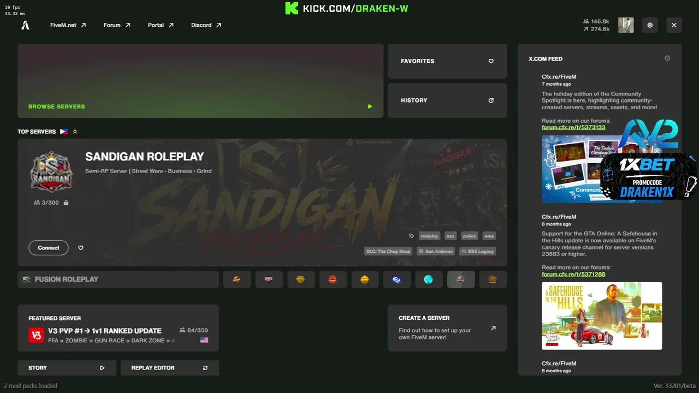Screen dimensions: 699x393
Task: Click the help icon in X.com Feed
Action: coord(667,58)
